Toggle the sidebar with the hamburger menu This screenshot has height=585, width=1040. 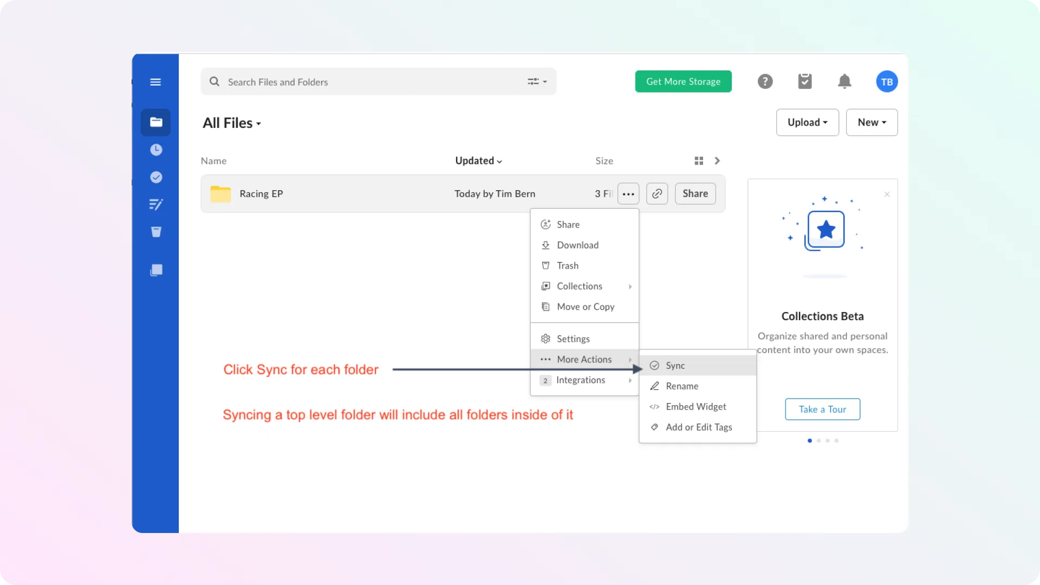click(x=156, y=82)
